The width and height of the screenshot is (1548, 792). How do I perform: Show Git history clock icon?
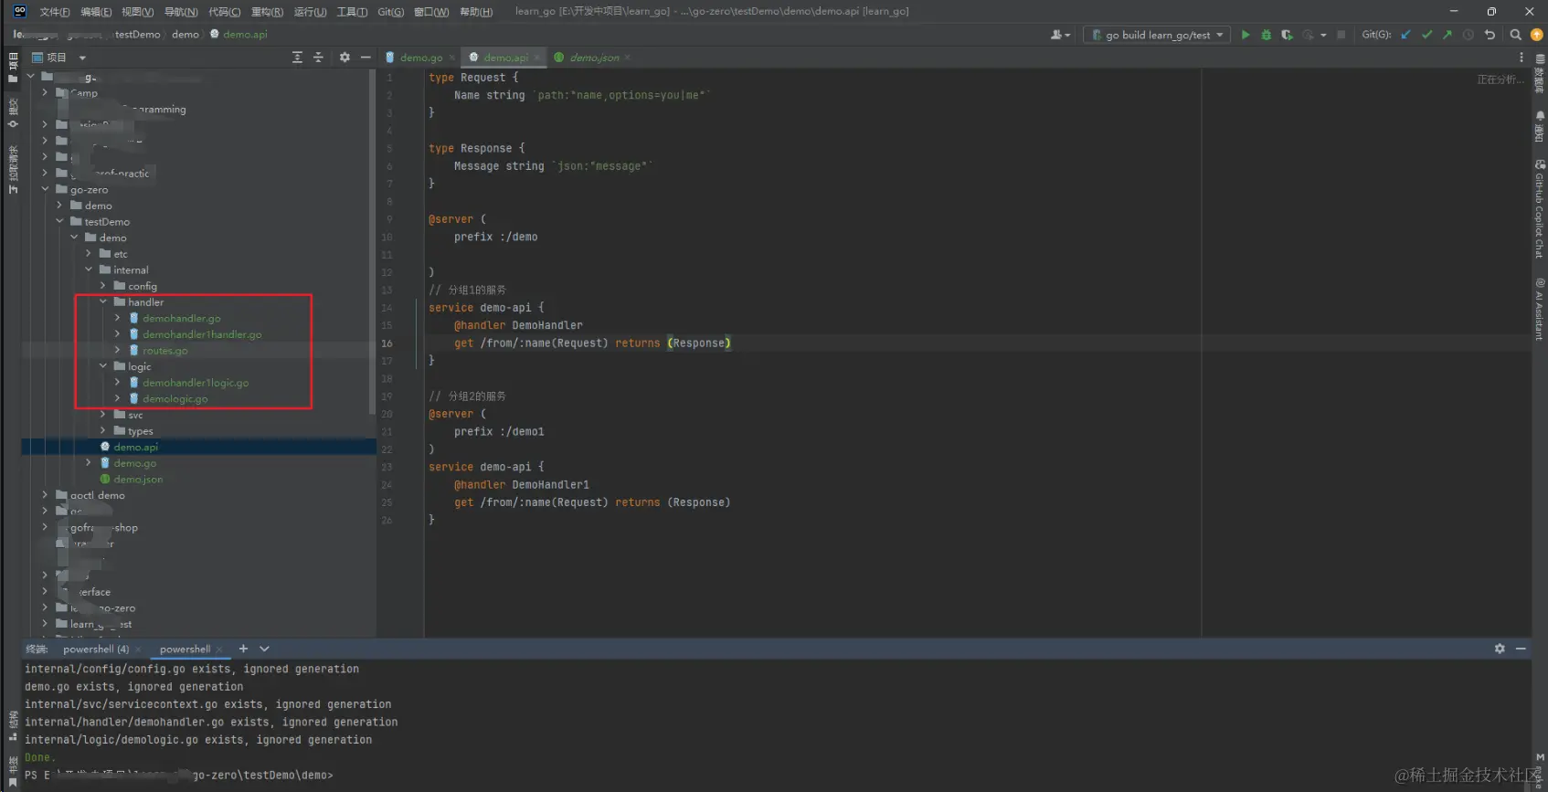click(x=1468, y=35)
